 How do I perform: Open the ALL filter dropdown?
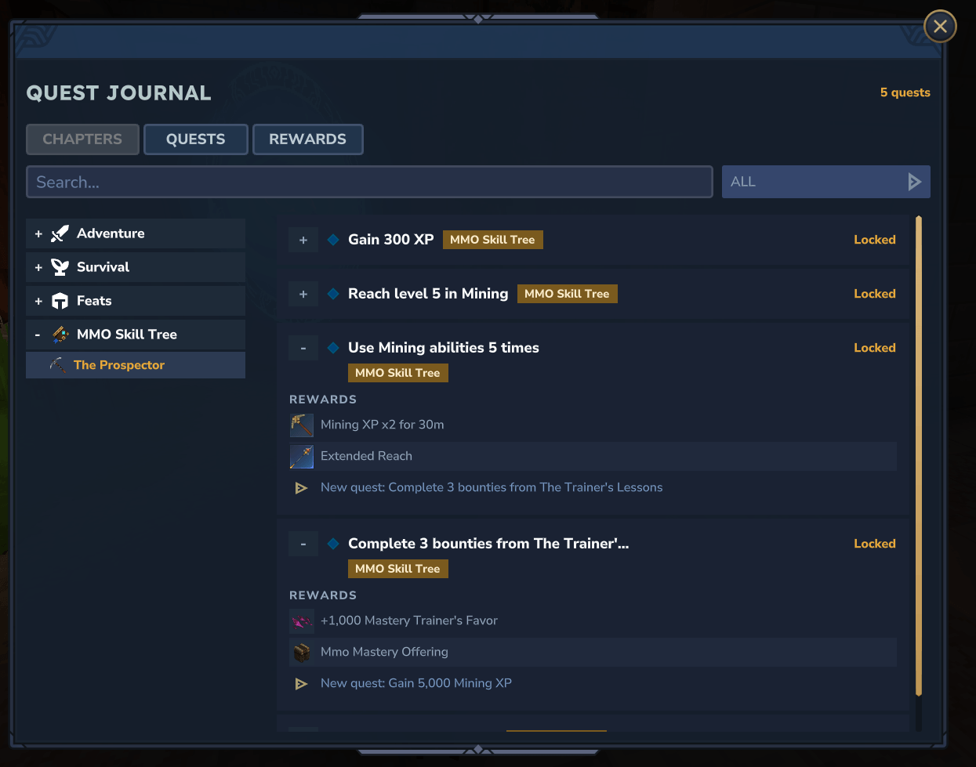(x=826, y=182)
